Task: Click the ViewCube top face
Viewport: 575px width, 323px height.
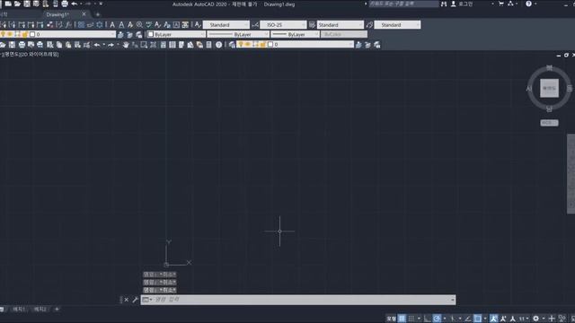Action: click(x=549, y=88)
